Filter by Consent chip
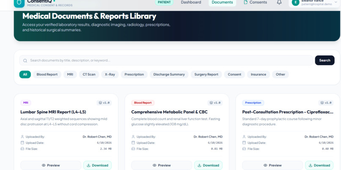Viewport: 341px width, 170px height. (x=234, y=74)
